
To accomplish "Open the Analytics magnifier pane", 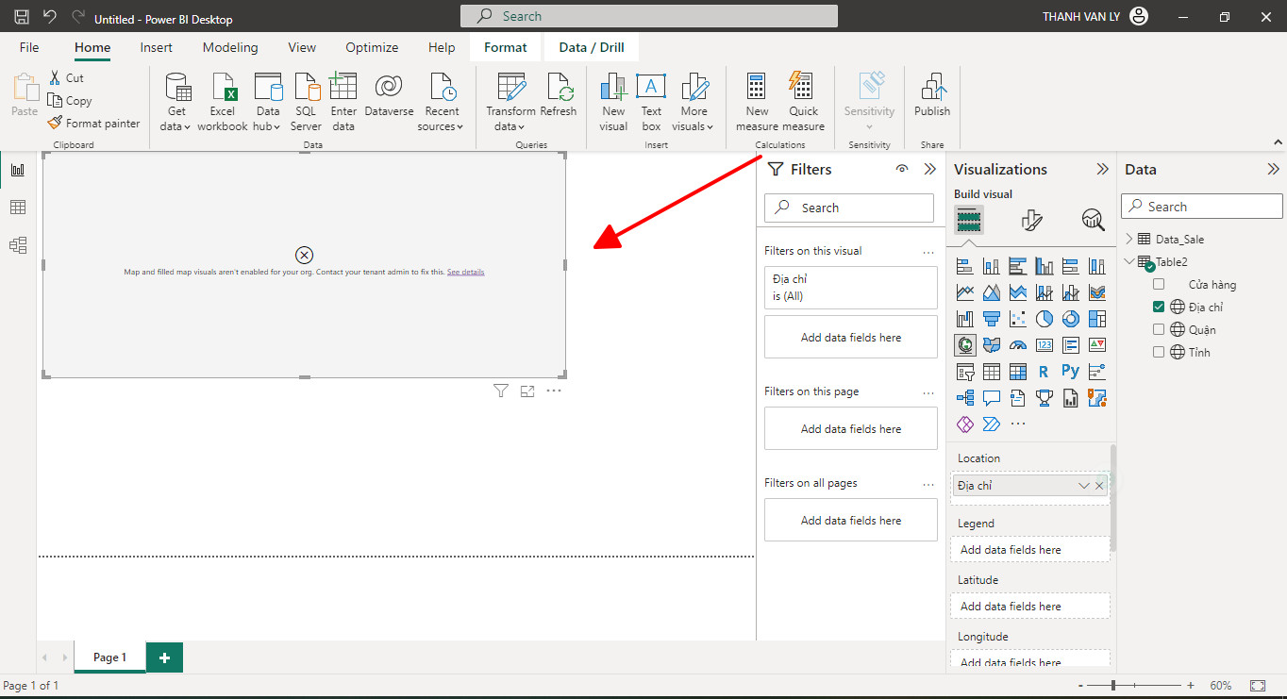I will click(x=1093, y=220).
